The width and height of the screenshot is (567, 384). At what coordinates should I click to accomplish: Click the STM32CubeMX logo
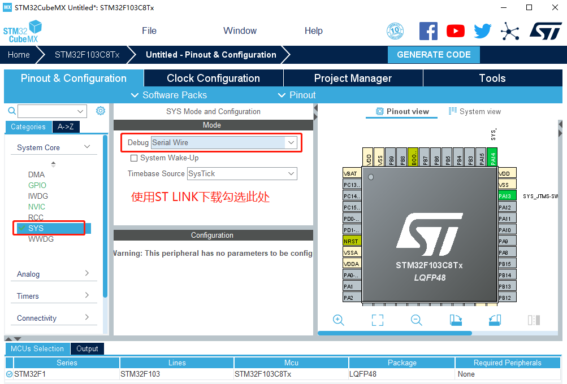click(23, 32)
